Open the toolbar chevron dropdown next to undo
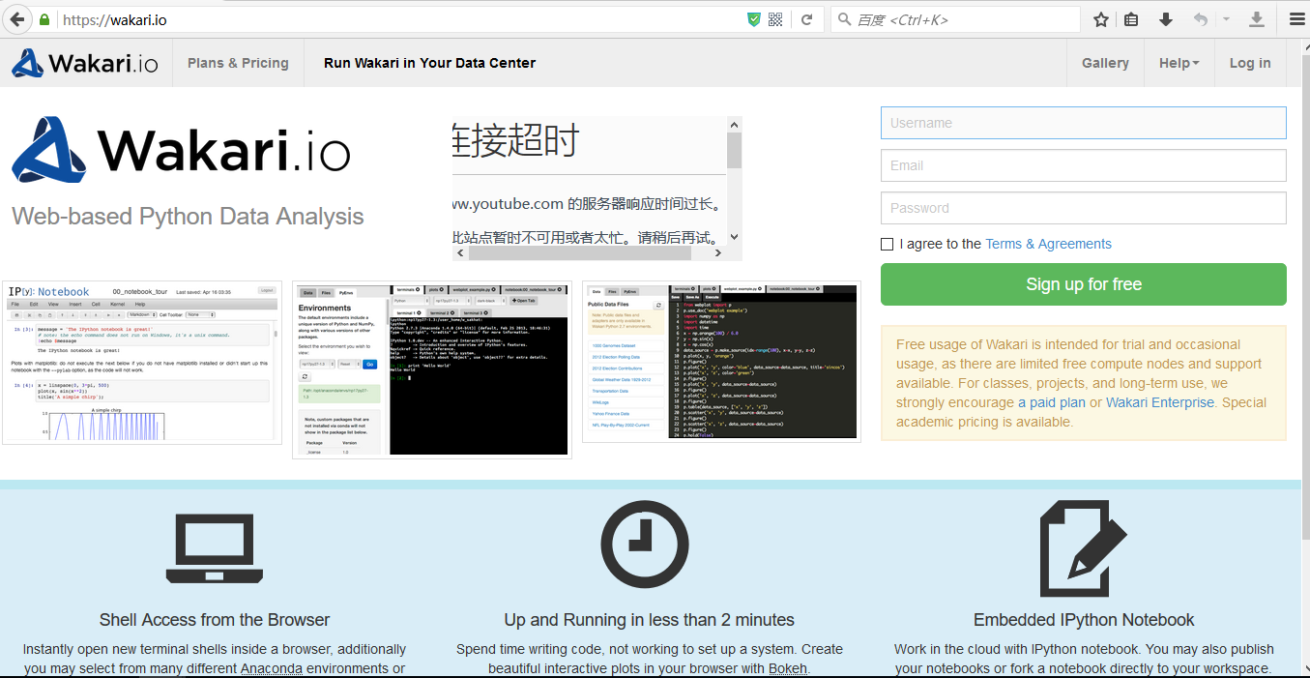 (x=1228, y=18)
